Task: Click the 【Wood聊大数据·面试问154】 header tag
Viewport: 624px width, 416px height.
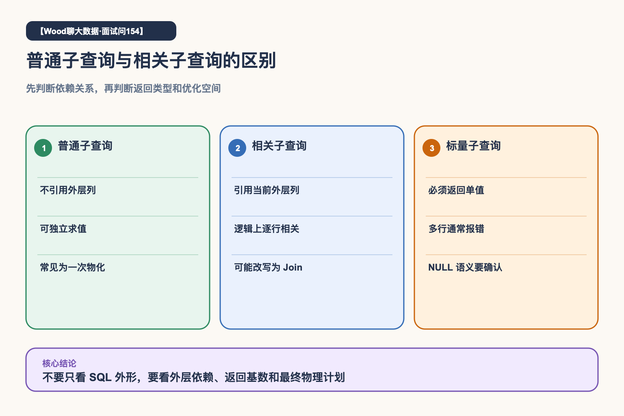Action: pos(101,31)
